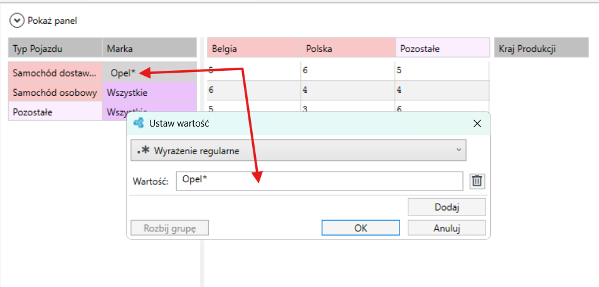Select the Samochód osobowy cell

(55, 92)
